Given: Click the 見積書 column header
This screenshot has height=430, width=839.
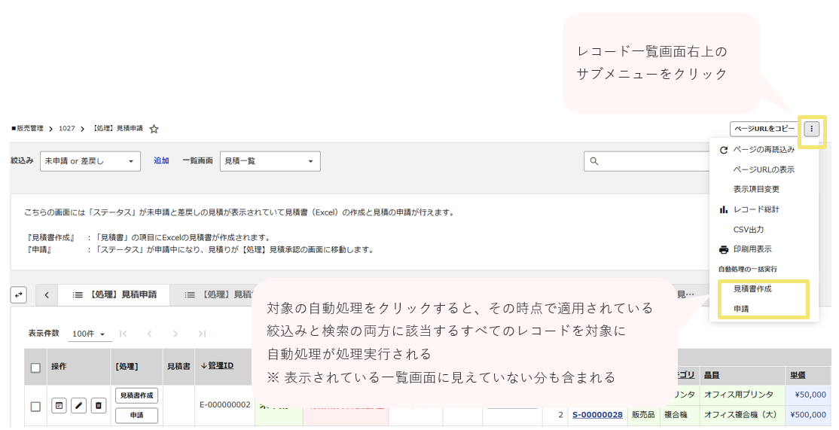Looking at the screenshot, I should [178, 367].
